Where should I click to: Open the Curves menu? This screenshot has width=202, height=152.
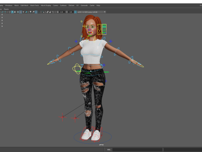tap(56, 5)
